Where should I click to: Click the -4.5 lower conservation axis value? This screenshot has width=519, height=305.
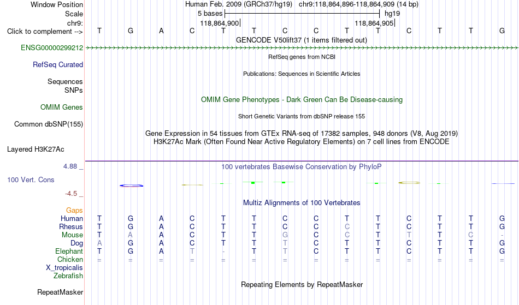(x=71, y=194)
